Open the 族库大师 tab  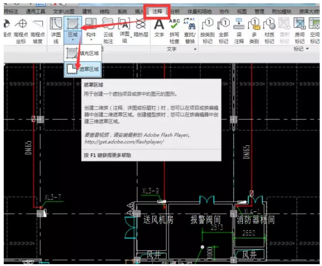(309, 12)
